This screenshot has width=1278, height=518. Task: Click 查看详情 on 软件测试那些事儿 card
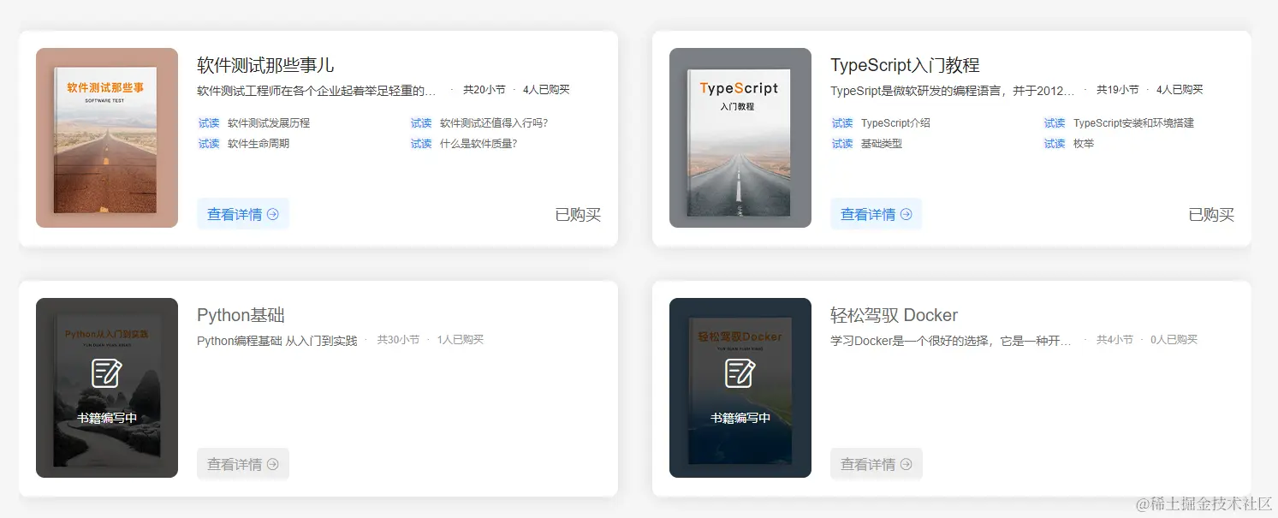pos(243,214)
